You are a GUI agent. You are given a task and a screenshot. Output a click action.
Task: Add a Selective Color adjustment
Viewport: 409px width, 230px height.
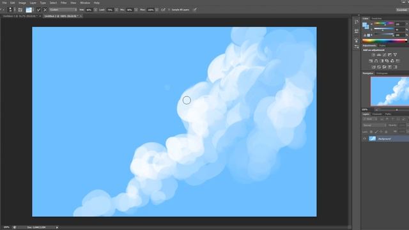click(x=390, y=67)
